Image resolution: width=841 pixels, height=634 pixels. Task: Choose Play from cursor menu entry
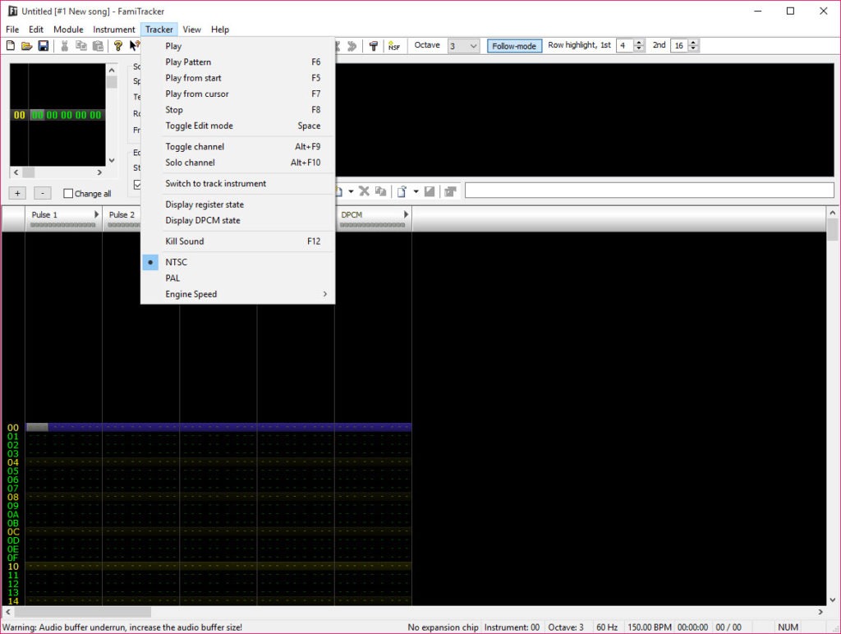[x=237, y=94]
